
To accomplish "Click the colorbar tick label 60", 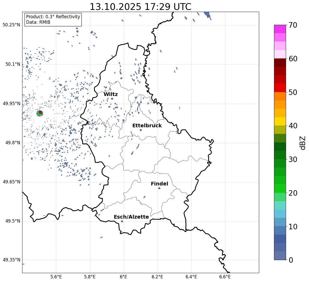I will pyautogui.click(x=293, y=59).
